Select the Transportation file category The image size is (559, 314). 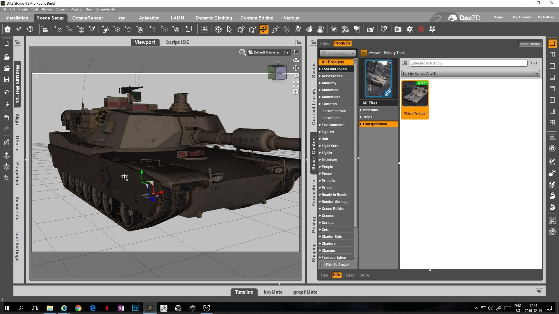374,124
